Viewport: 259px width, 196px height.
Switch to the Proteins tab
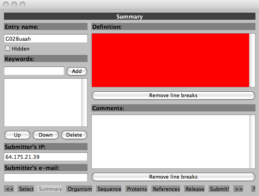pyautogui.click(x=137, y=189)
